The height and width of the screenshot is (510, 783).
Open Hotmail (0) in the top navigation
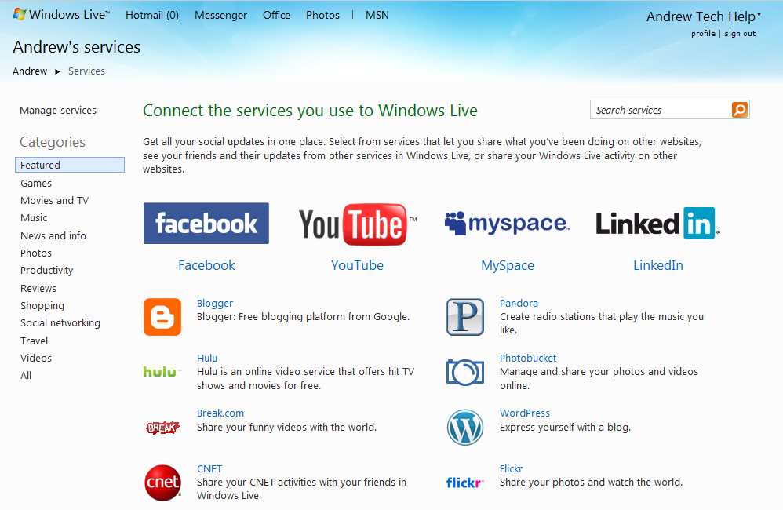click(151, 15)
